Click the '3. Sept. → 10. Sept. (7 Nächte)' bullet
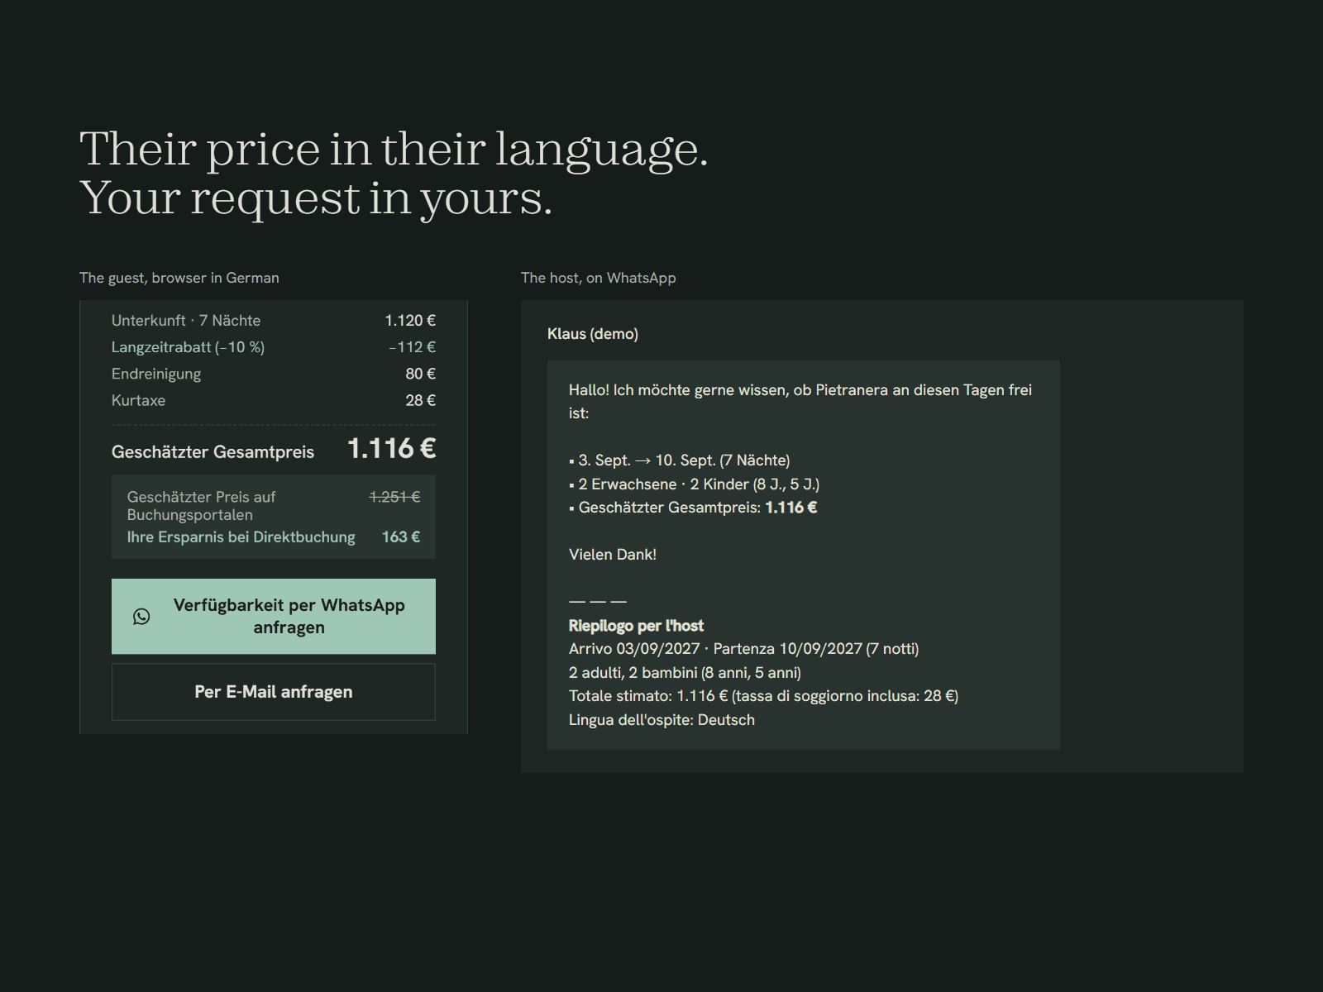Viewport: 1323px width, 992px height. point(680,460)
